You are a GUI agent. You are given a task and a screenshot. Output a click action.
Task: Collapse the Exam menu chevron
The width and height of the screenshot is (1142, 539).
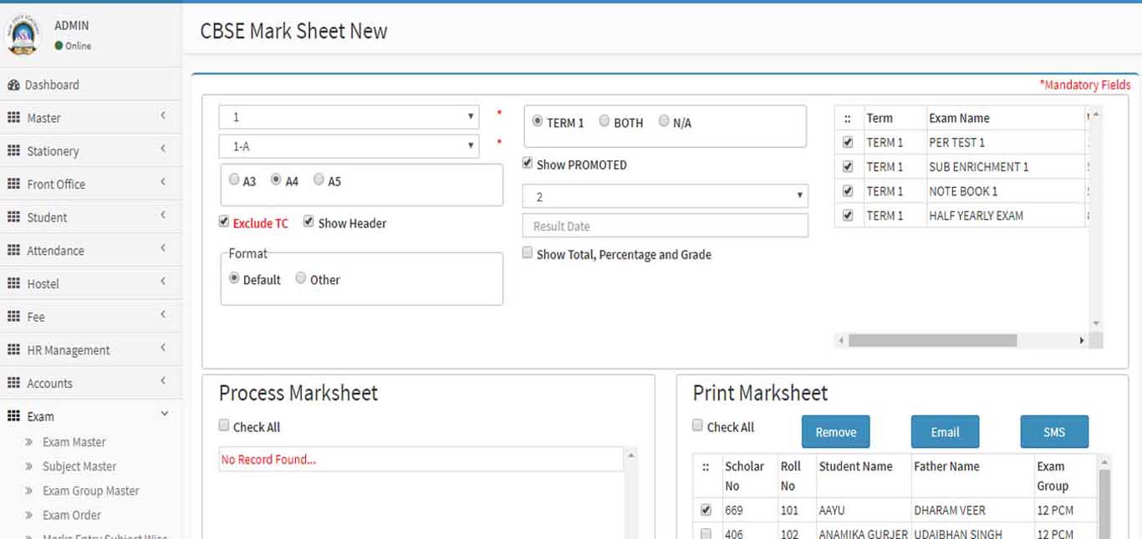(x=164, y=414)
